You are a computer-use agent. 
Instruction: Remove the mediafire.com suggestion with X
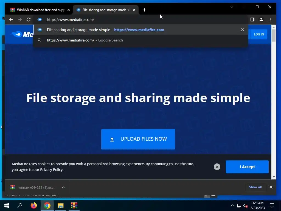point(243,30)
